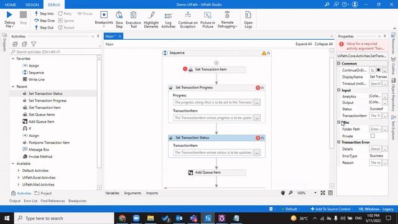
Task: Click Collapse All
Action: [323, 44]
